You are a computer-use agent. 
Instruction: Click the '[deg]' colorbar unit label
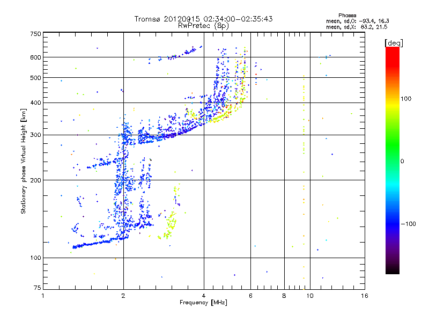394,43
